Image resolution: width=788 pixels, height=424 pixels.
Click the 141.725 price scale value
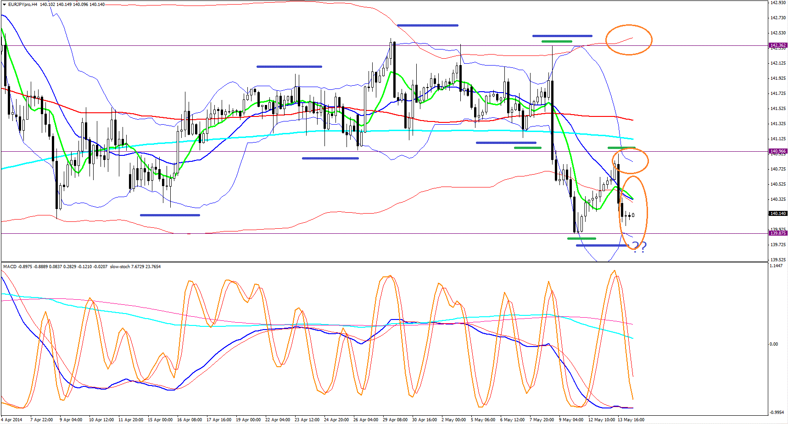778,94
